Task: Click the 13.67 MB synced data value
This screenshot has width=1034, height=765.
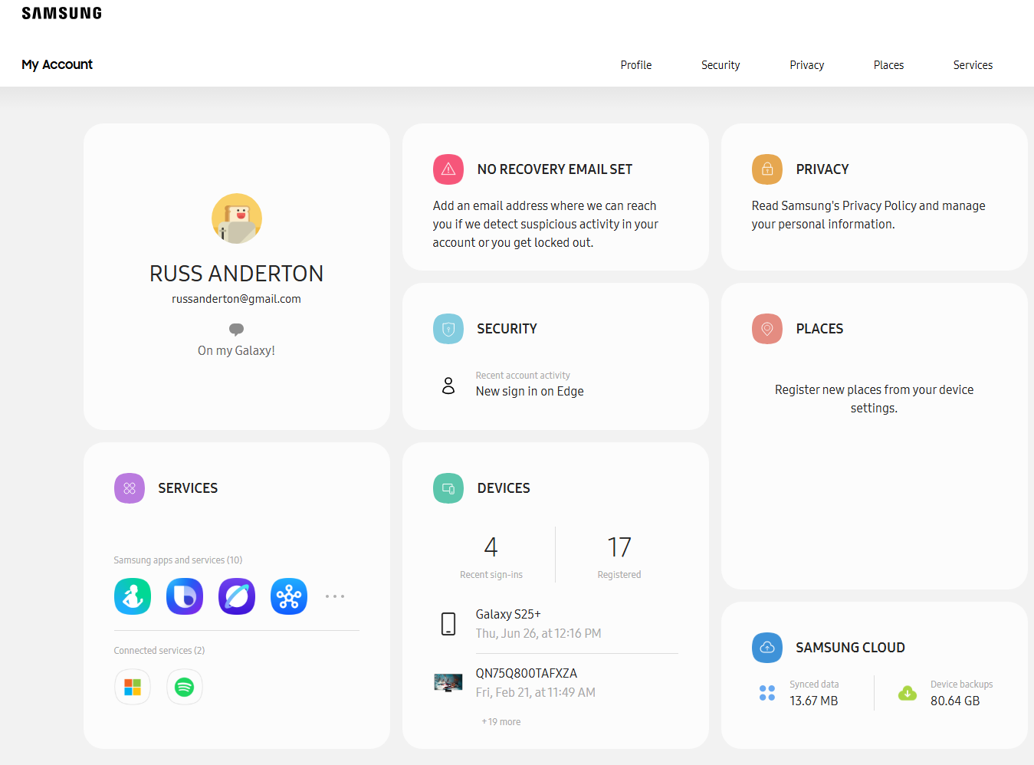Action: 814,701
